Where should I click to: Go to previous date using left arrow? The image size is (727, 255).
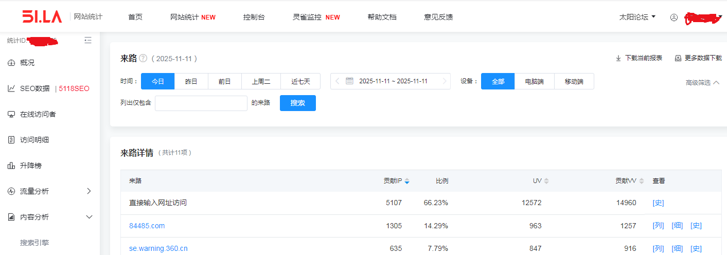[338, 81]
